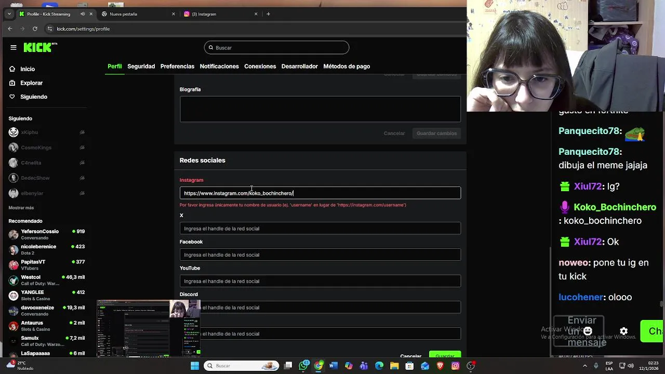Open File Explorer from the taskbar
This screenshot has width=665, height=374.
point(394,366)
